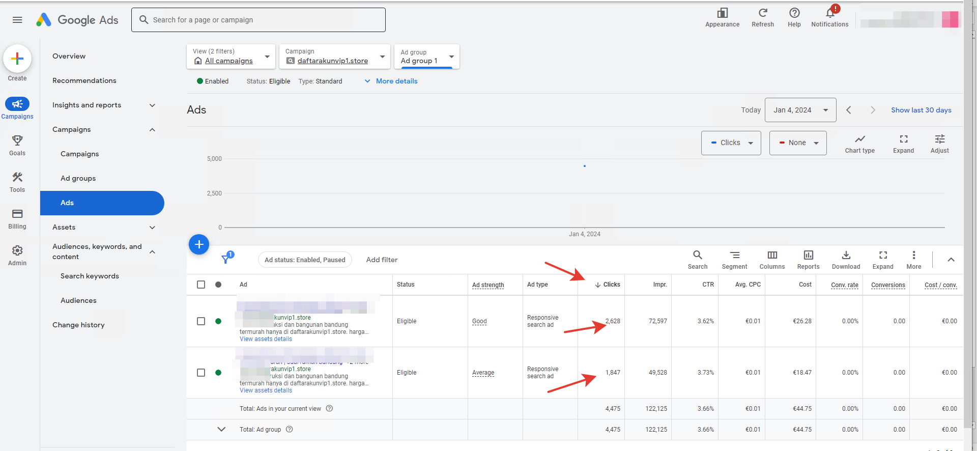Open help for Total Ad group

(289, 430)
